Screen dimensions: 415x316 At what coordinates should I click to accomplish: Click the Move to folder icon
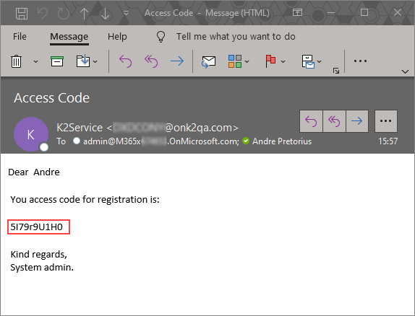coord(83,61)
